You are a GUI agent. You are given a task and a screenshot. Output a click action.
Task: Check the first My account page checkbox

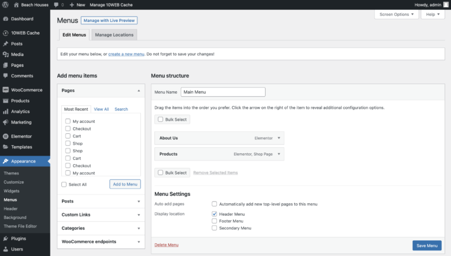pos(68,121)
